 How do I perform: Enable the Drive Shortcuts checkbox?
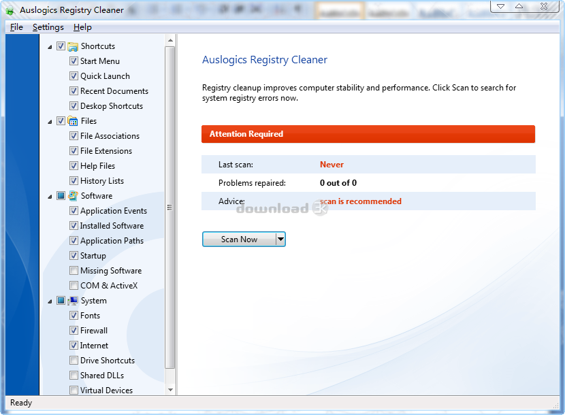pos(74,361)
